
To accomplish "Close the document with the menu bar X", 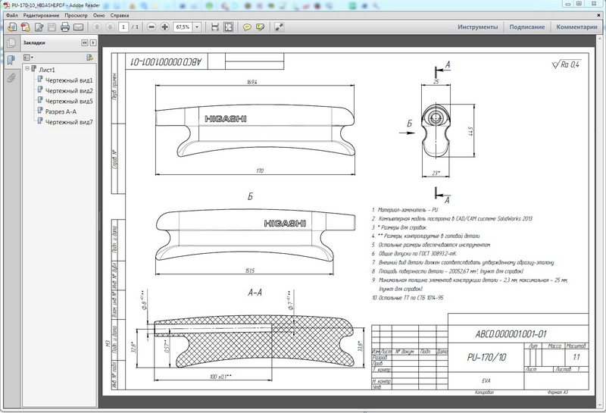I will point(599,15).
